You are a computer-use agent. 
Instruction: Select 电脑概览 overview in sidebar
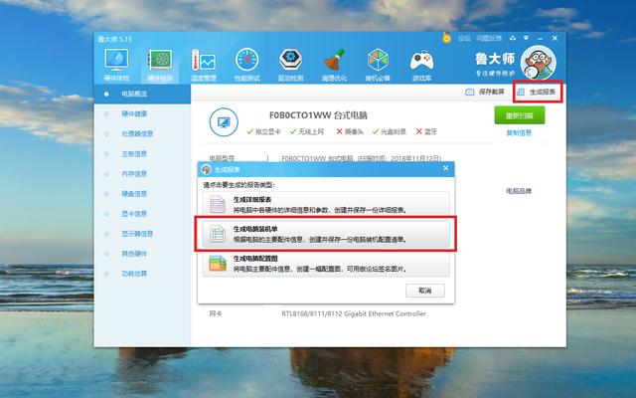pos(142,94)
